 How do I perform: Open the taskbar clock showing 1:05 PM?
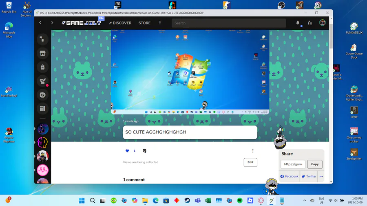[355, 200]
